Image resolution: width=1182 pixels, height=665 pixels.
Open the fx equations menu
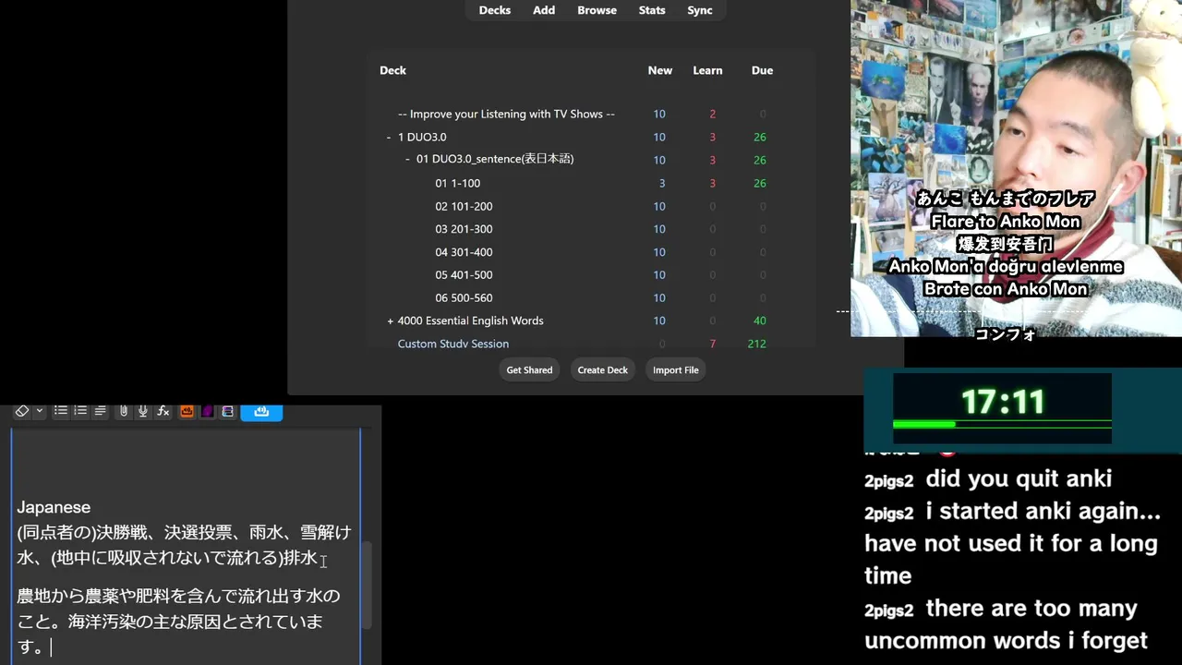tap(163, 411)
